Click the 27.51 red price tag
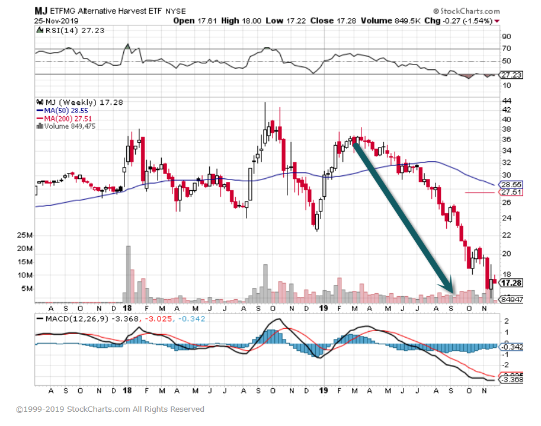The height and width of the screenshot is (426, 541). coord(511,192)
